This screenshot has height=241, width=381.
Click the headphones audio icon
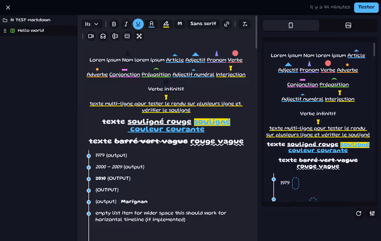[x=103, y=36]
